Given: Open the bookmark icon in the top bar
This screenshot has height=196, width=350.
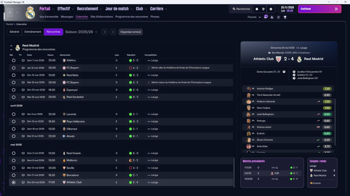Looking at the screenshot, I should click(x=257, y=9).
